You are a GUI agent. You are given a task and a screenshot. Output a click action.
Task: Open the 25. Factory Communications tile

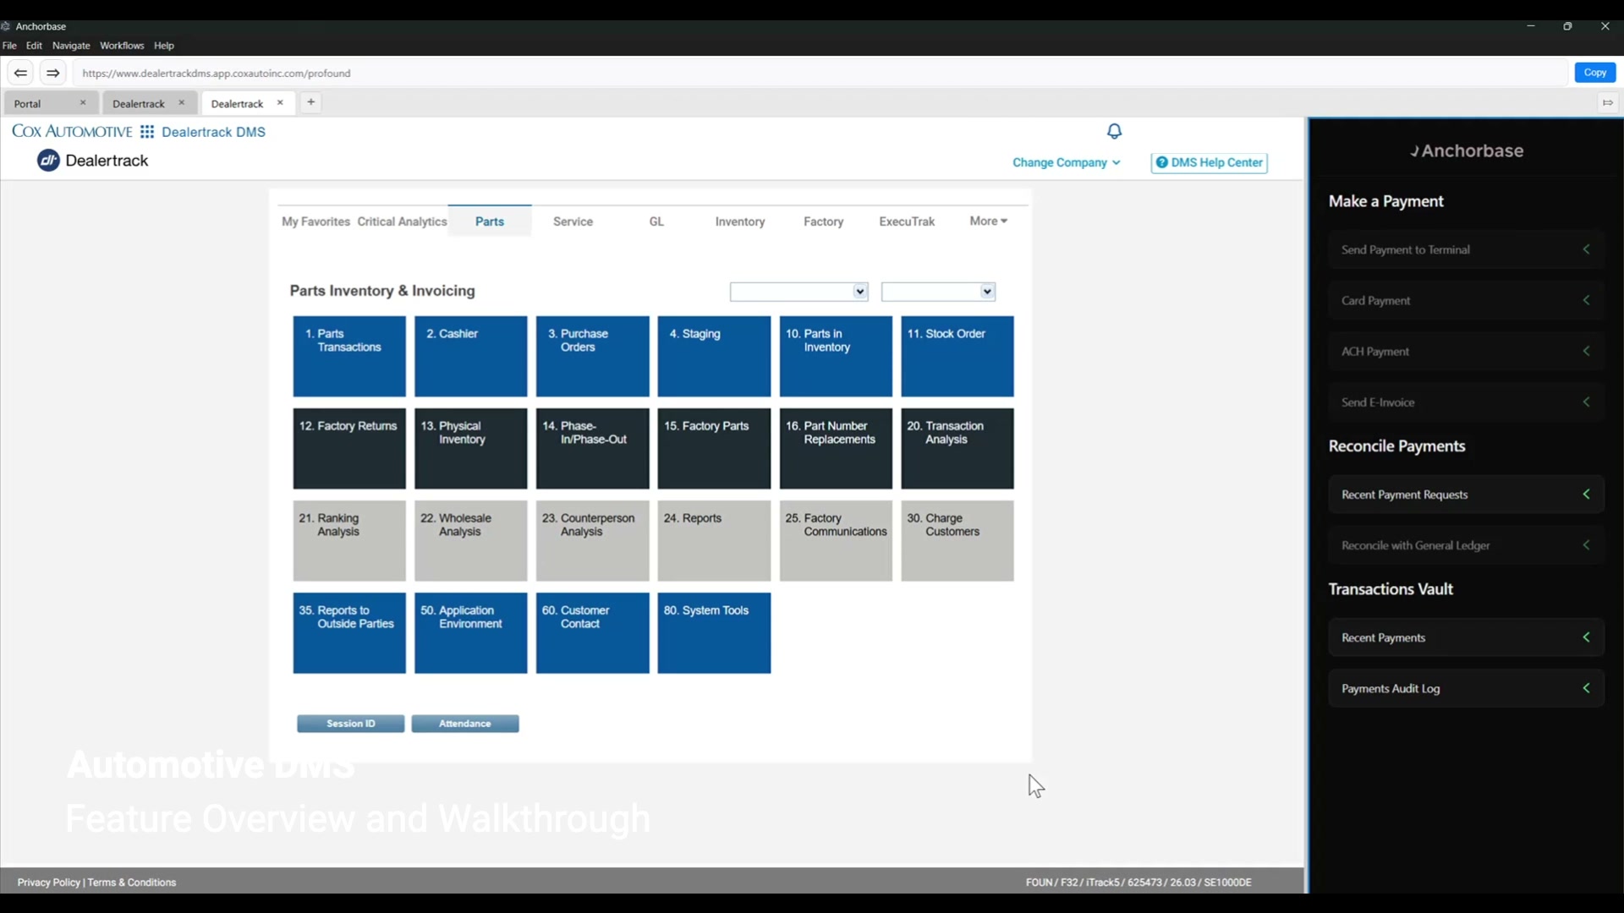tap(836, 540)
